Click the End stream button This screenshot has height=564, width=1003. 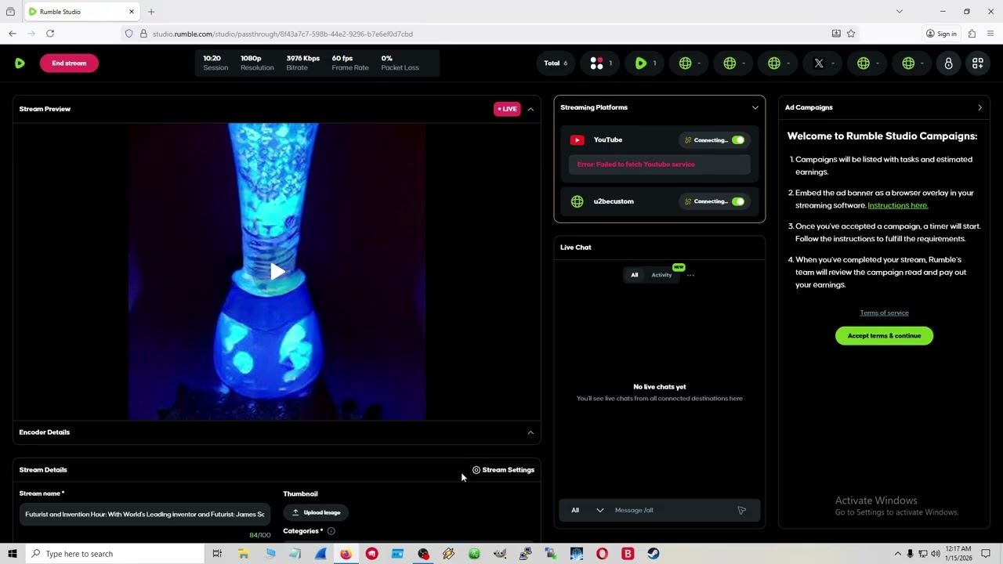(x=69, y=63)
